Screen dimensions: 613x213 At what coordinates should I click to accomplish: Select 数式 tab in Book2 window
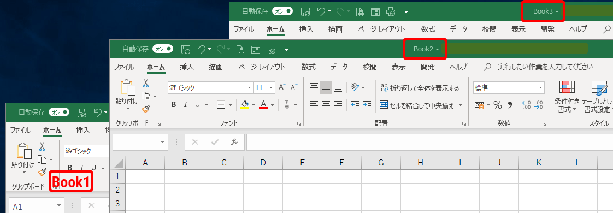point(309,67)
